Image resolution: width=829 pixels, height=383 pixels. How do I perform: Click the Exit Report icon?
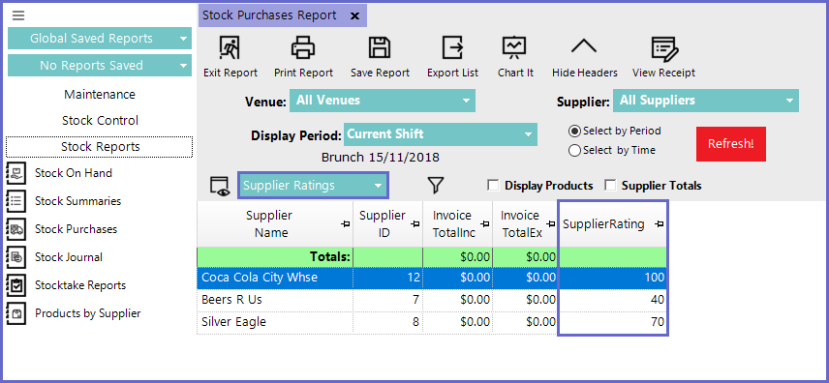tap(230, 48)
